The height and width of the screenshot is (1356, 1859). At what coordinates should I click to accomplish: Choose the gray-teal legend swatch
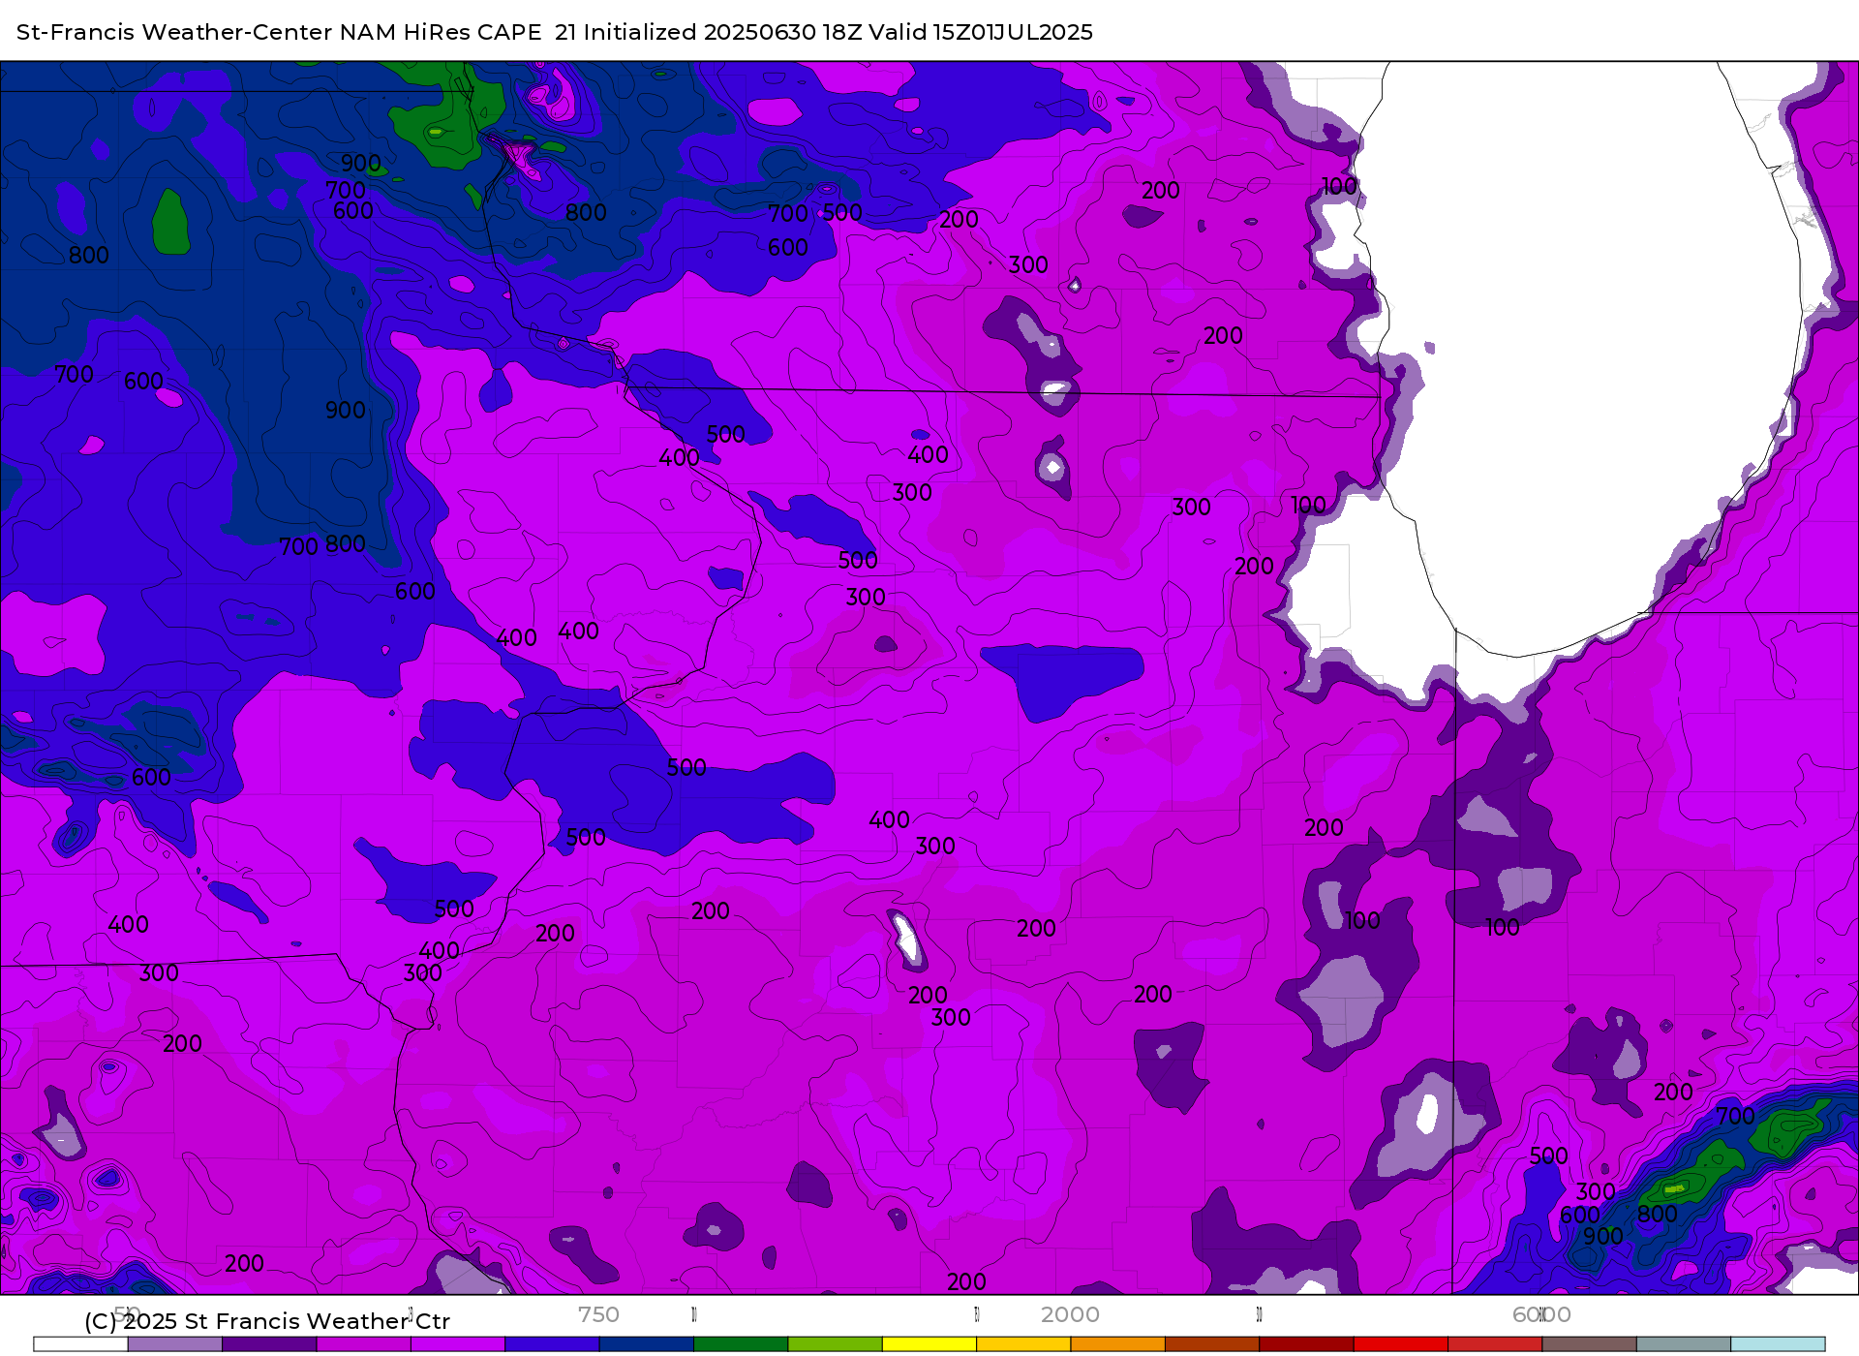click(x=1684, y=1343)
